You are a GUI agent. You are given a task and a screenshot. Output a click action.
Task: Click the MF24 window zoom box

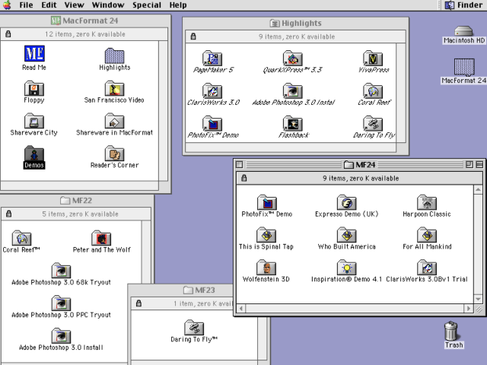pyautogui.click(x=469, y=164)
